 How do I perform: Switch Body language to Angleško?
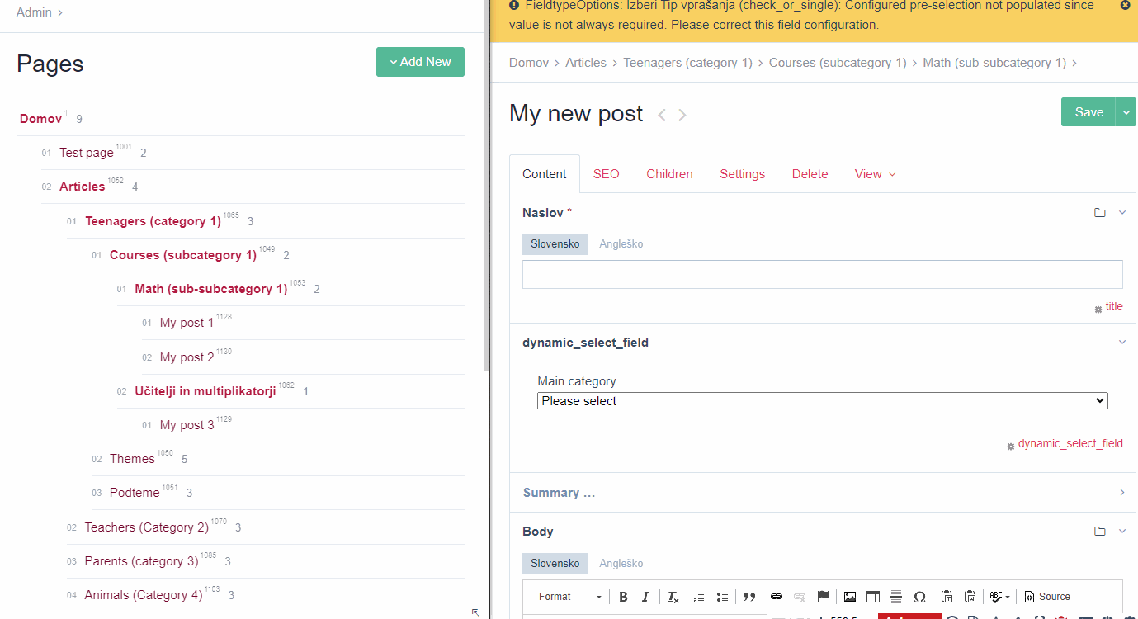tap(621, 563)
